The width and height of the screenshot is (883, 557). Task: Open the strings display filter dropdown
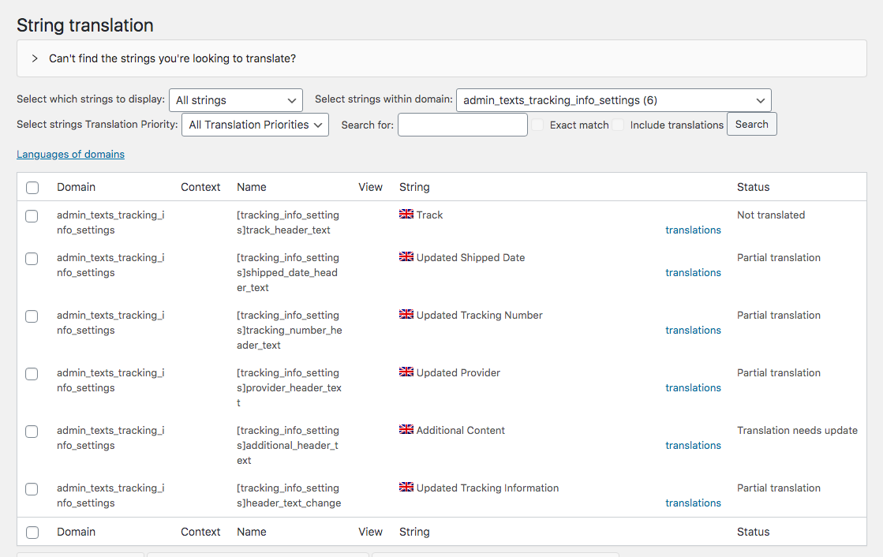[235, 100]
